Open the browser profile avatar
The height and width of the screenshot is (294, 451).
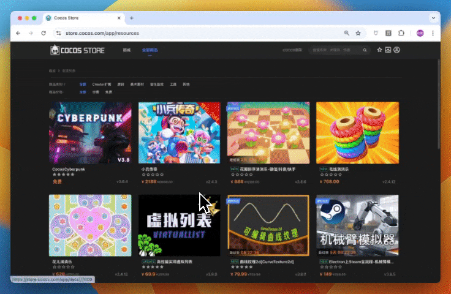[x=420, y=33]
